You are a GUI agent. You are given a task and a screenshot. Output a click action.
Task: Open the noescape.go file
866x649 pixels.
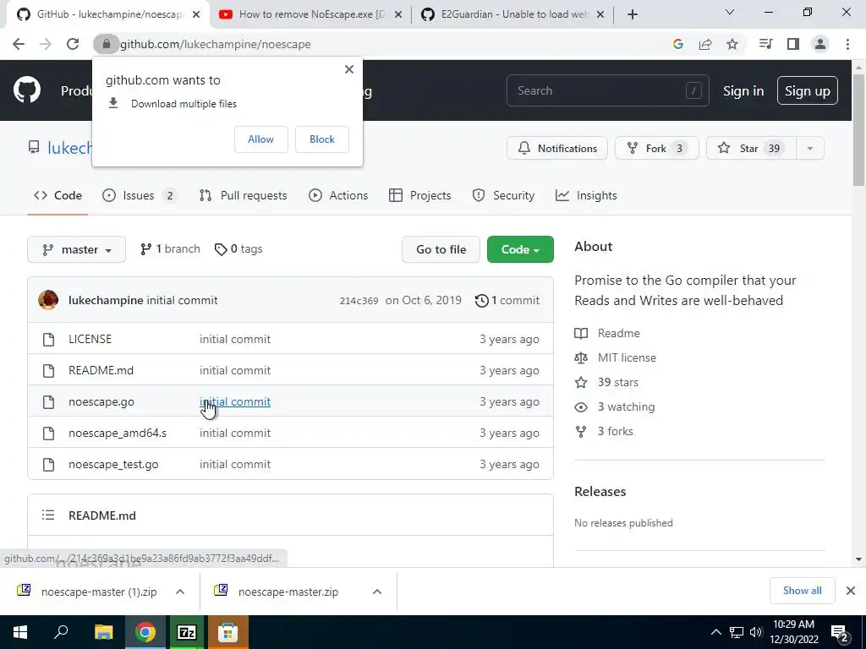pos(101,401)
